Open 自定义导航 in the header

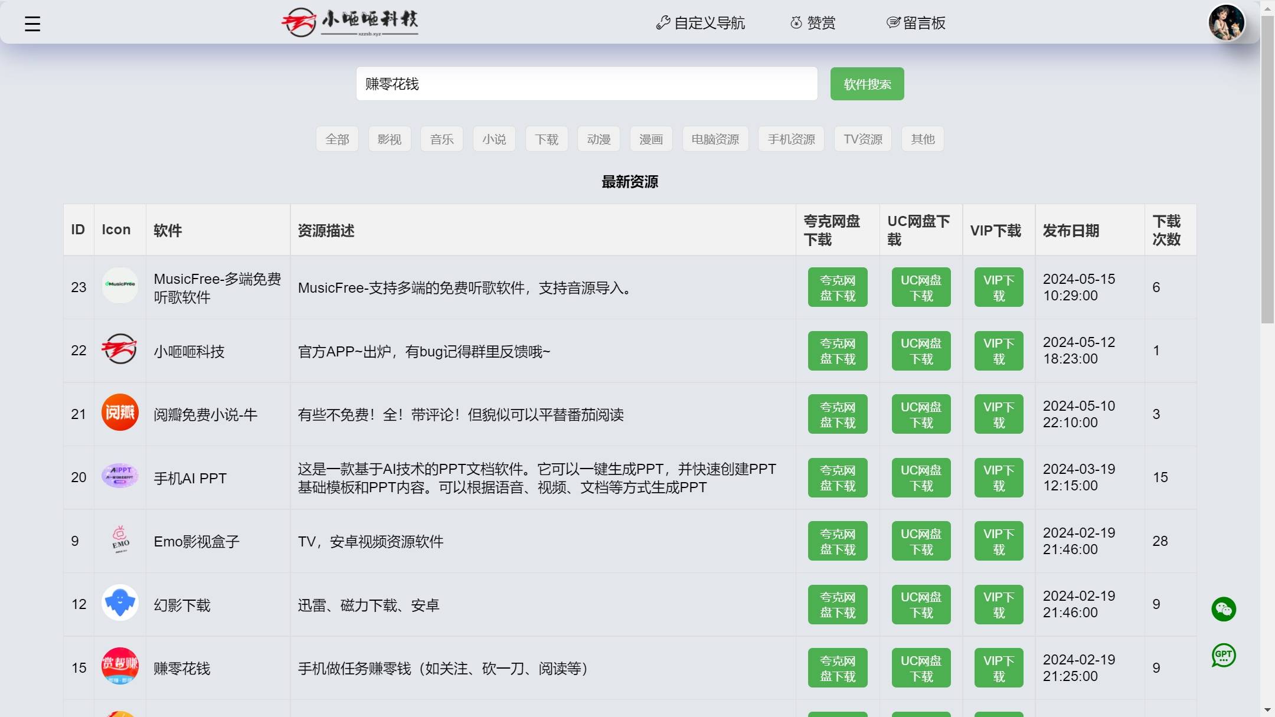click(x=701, y=23)
